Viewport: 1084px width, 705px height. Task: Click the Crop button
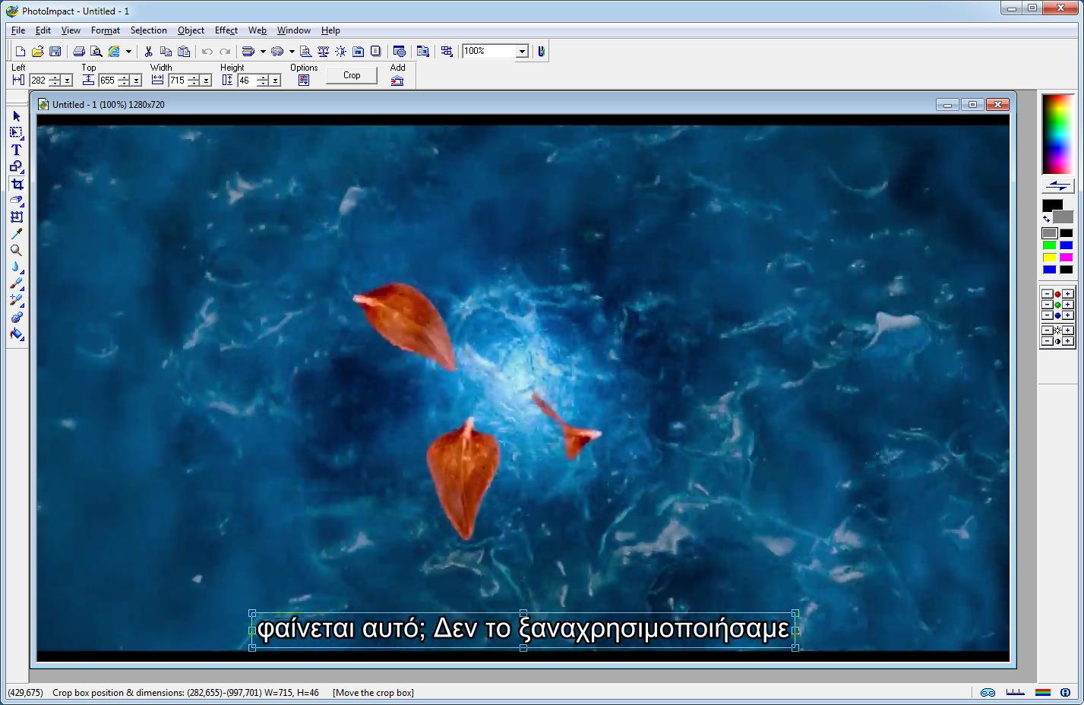pos(352,75)
